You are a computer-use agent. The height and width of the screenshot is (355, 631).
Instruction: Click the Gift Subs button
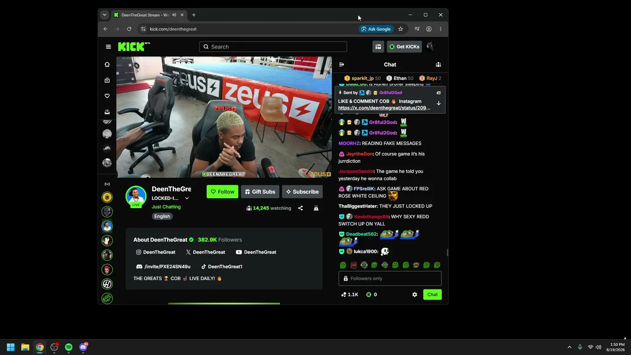click(260, 192)
